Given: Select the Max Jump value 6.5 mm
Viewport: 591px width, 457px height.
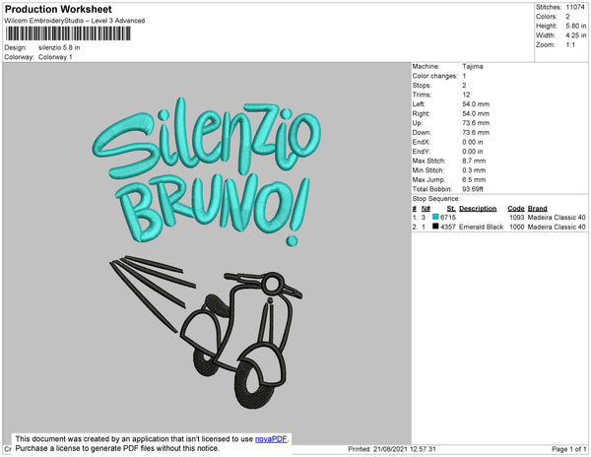Looking at the screenshot, I should 474,179.
